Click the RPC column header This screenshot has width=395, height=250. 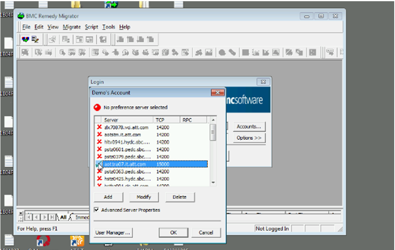[193, 120]
